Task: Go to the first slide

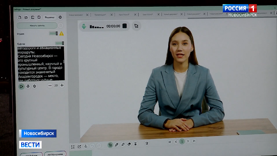Action: click(170, 142)
